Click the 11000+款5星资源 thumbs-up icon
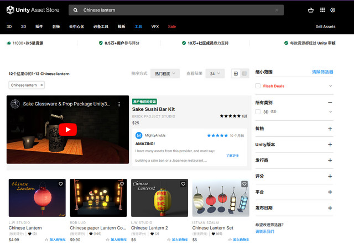Screen dimensions: 354x245 [9, 43]
